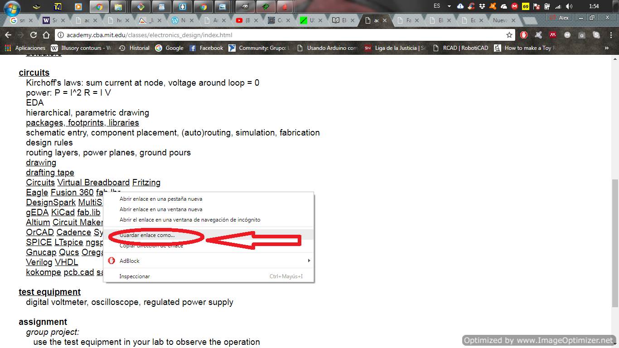Viewport: 619px width, 348px height.
Task: Reload the current page
Action: (x=33, y=35)
